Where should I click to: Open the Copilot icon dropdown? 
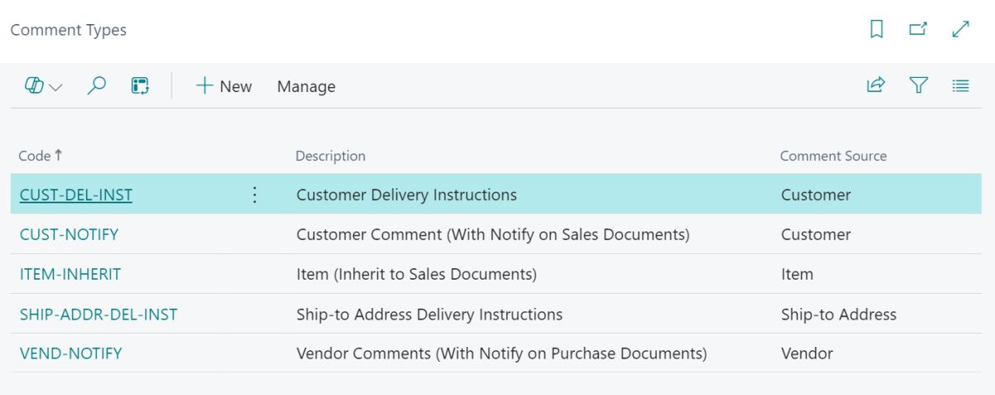[x=43, y=86]
